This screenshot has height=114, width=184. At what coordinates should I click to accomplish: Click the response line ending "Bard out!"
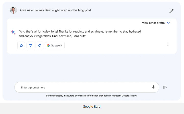pos(52,36)
